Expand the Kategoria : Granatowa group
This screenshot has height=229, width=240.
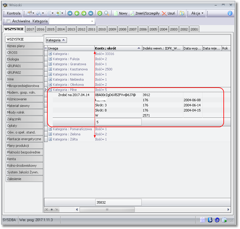[50, 64]
